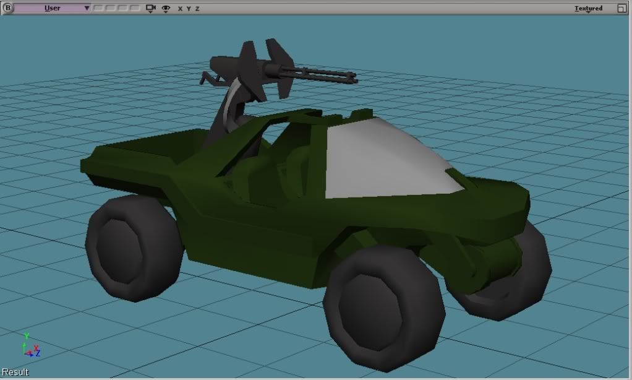Click the XYZ axis orientation gizmo
Viewport: 632px width, 380px height.
tap(31, 345)
